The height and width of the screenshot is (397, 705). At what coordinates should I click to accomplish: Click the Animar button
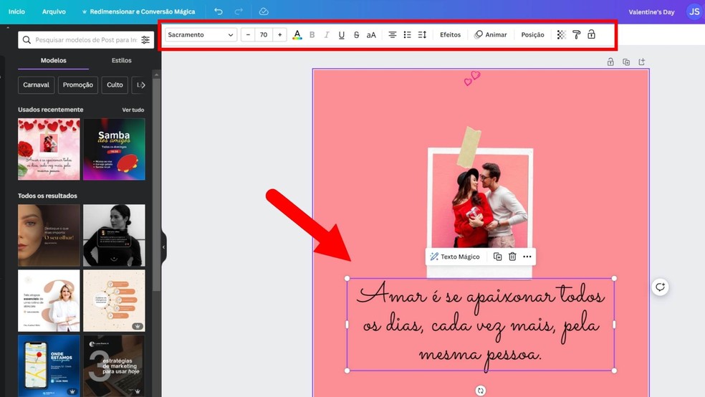[x=491, y=34]
